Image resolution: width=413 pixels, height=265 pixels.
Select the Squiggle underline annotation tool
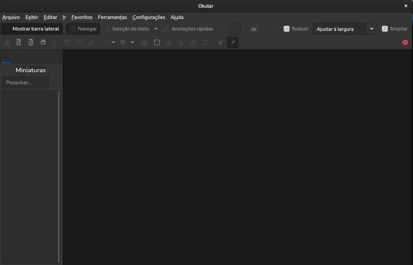pos(31,42)
